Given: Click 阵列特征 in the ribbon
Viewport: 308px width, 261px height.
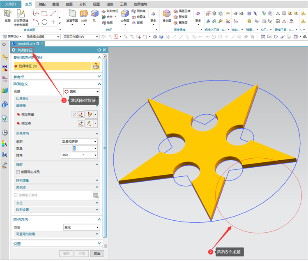Looking at the screenshot, I should (110, 11).
